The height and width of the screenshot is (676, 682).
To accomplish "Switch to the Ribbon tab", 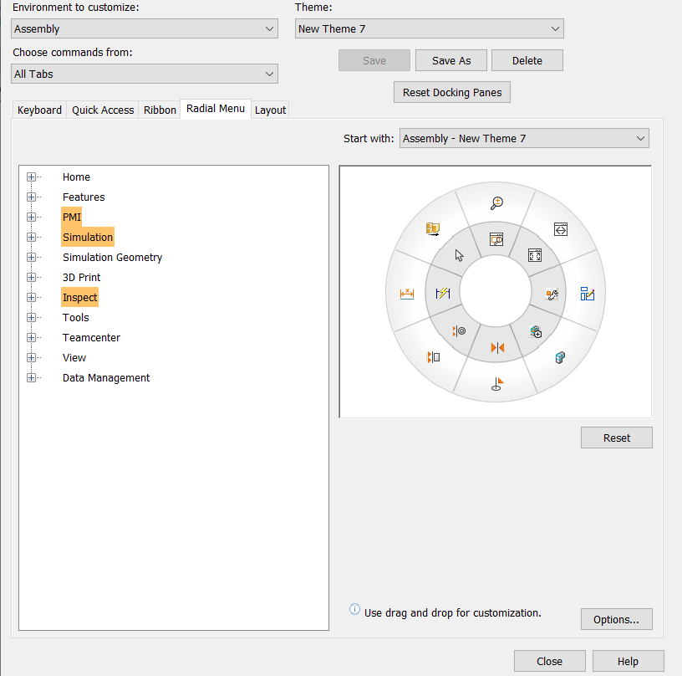I will point(160,110).
